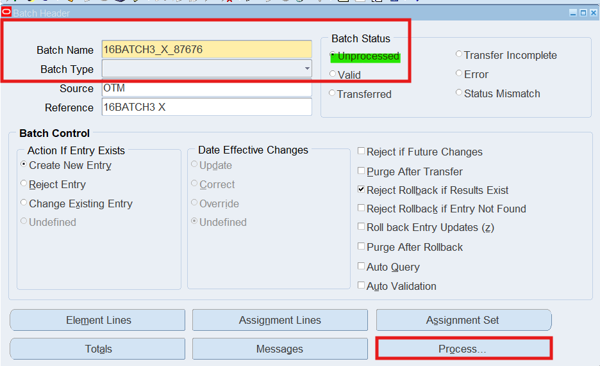
Task: Open the Batch Type dropdown list
Action: coord(306,69)
